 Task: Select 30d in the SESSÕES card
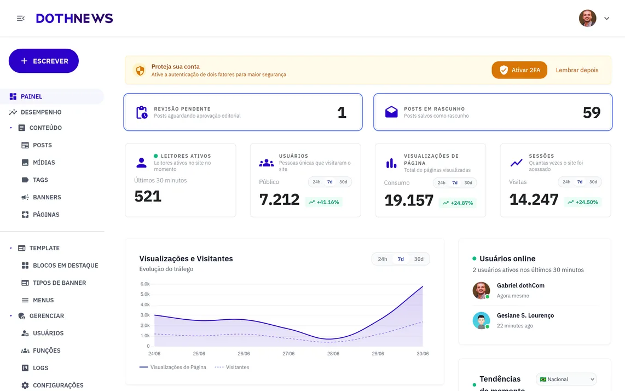593,182
